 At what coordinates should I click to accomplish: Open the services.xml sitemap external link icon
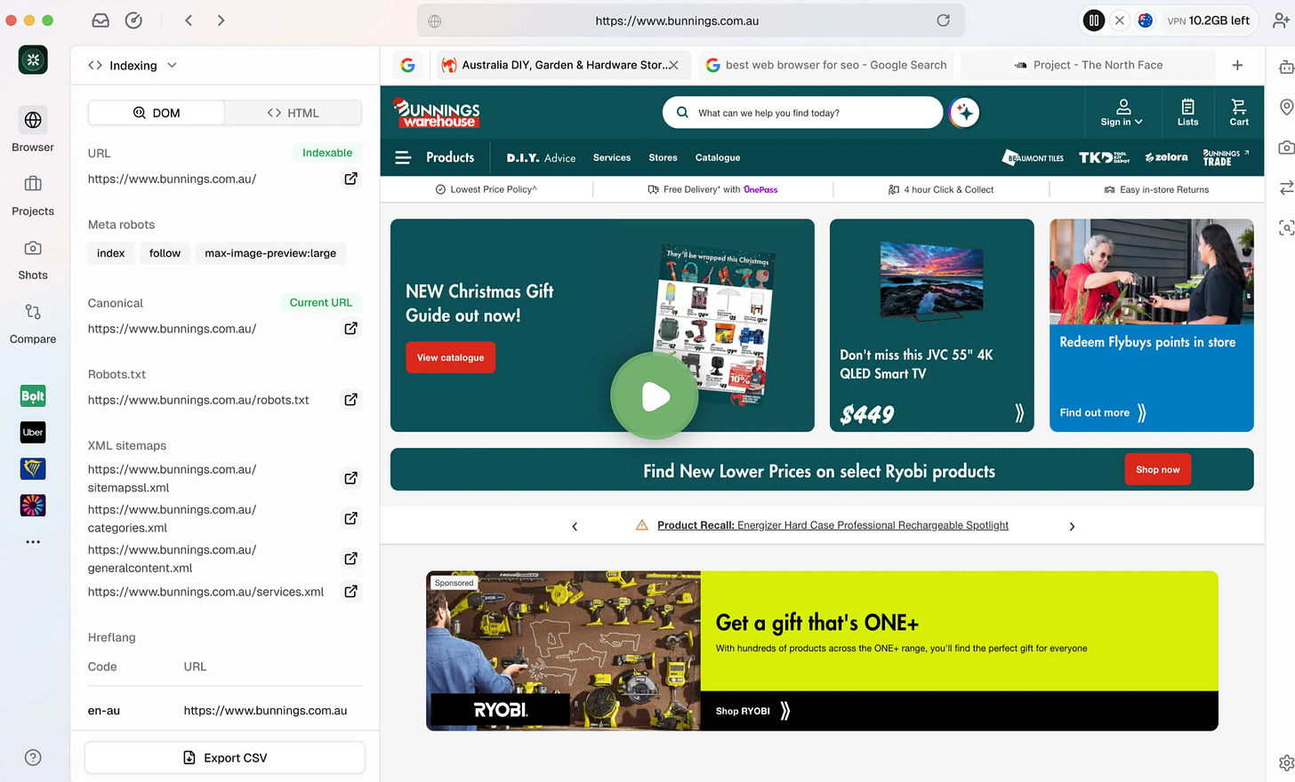point(351,592)
